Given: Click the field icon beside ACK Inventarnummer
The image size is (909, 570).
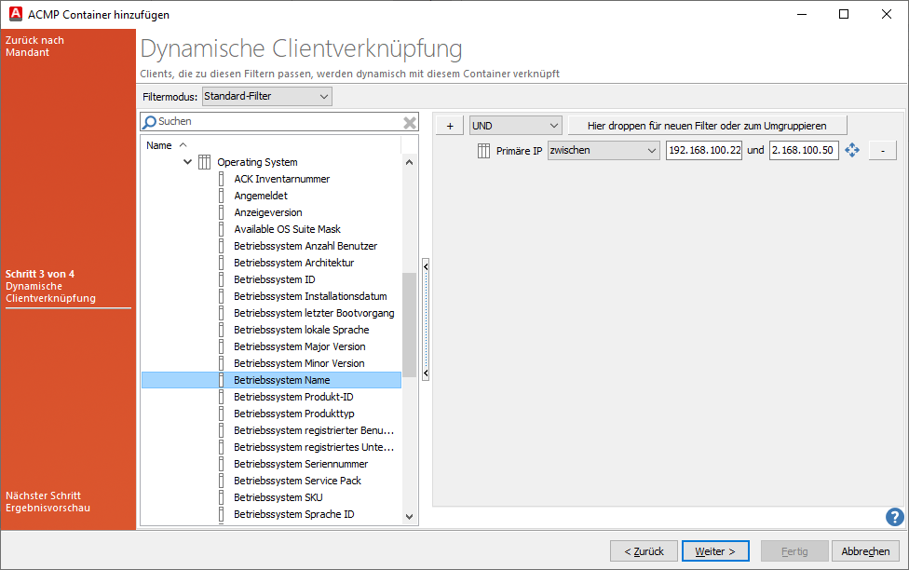Looking at the screenshot, I should pyautogui.click(x=222, y=178).
